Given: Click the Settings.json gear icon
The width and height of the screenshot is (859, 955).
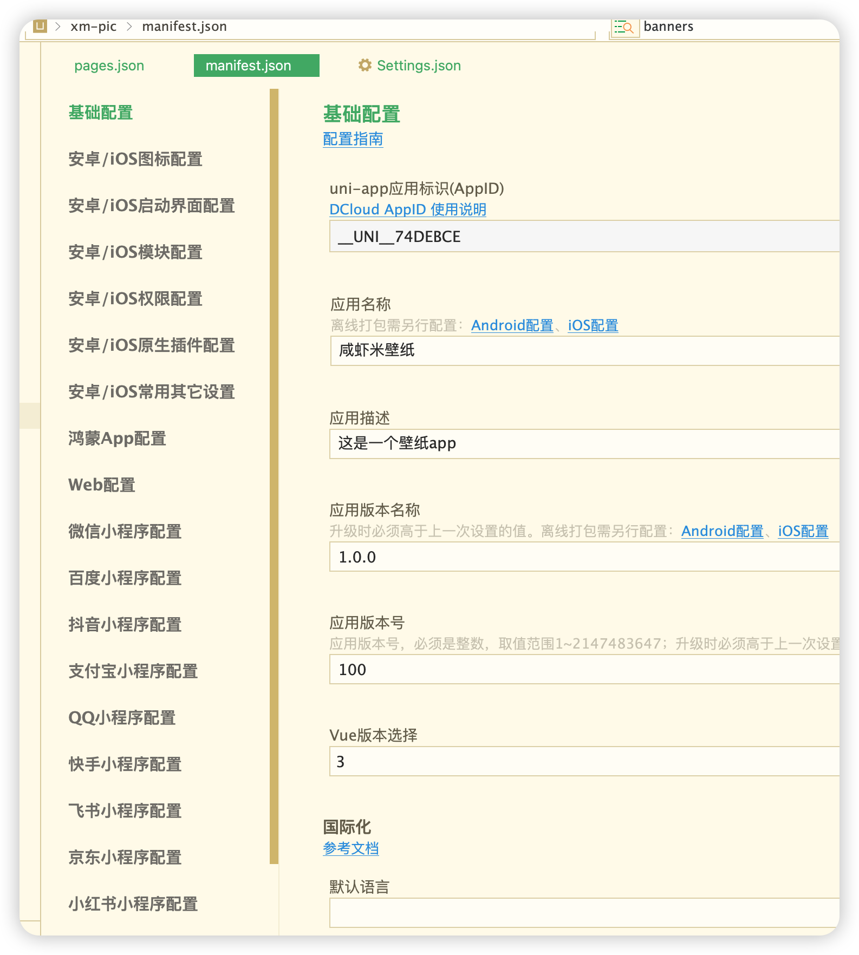Looking at the screenshot, I should (365, 66).
